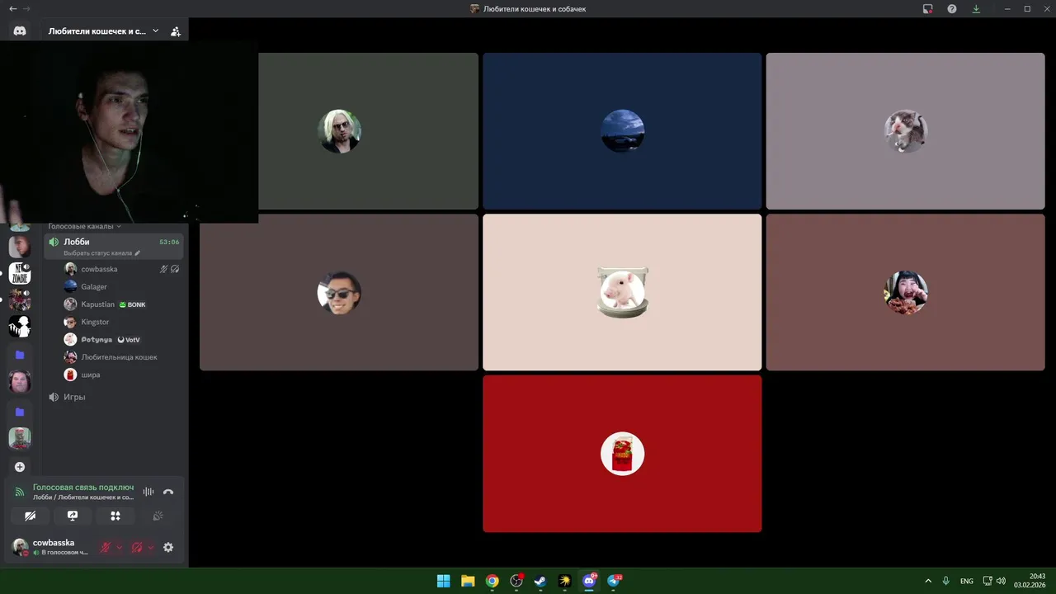Open the Help question mark icon
Viewport: 1056px width, 594px height.
952,9
